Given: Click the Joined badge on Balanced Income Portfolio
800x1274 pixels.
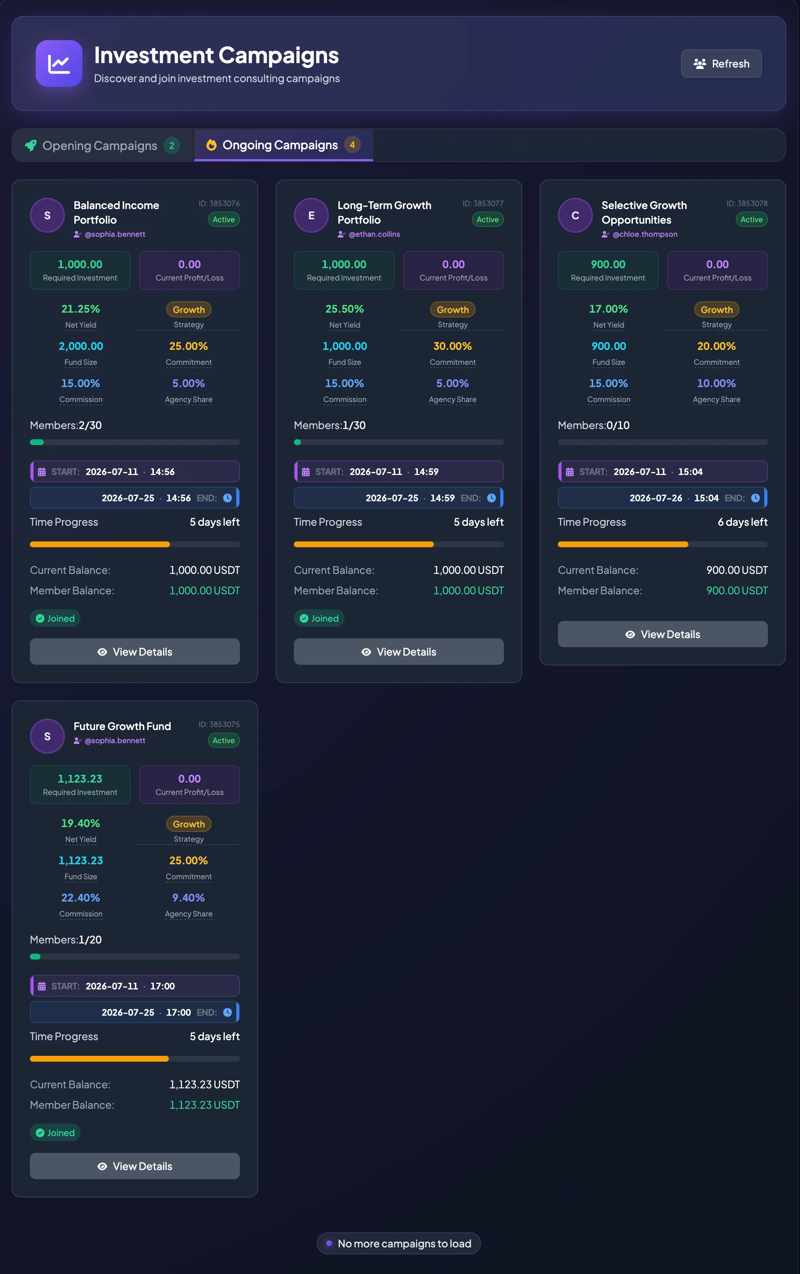Looking at the screenshot, I should click(55, 618).
